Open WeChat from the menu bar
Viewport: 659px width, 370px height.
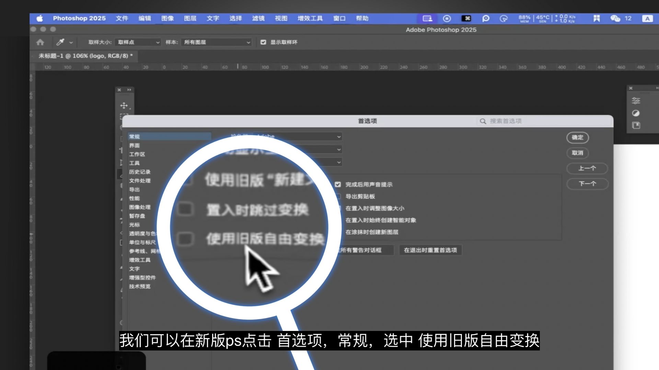click(615, 18)
